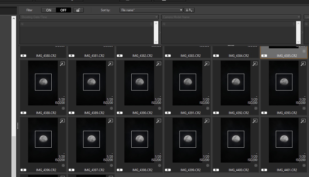Click the edited-image brush icon on IMG_4388.CR2
This screenshot has height=177, width=309.
point(62,64)
